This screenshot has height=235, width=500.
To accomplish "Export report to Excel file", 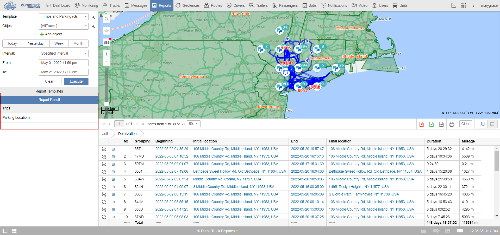I will pyautogui.click(x=431, y=124).
